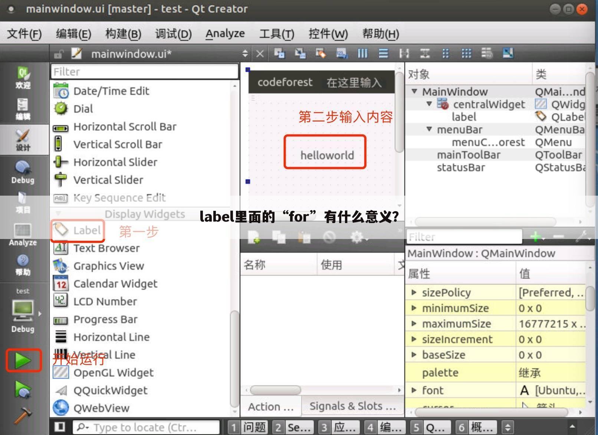The width and height of the screenshot is (598, 435).
Task: Apply the Lay Out Vertically icon
Action: pos(383,53)
